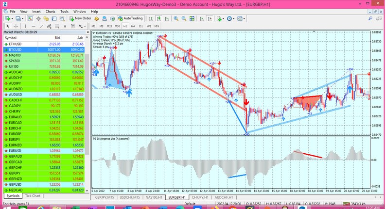Switch chart to line chart icon
This screenshot has height=209, width=386.
167,18
